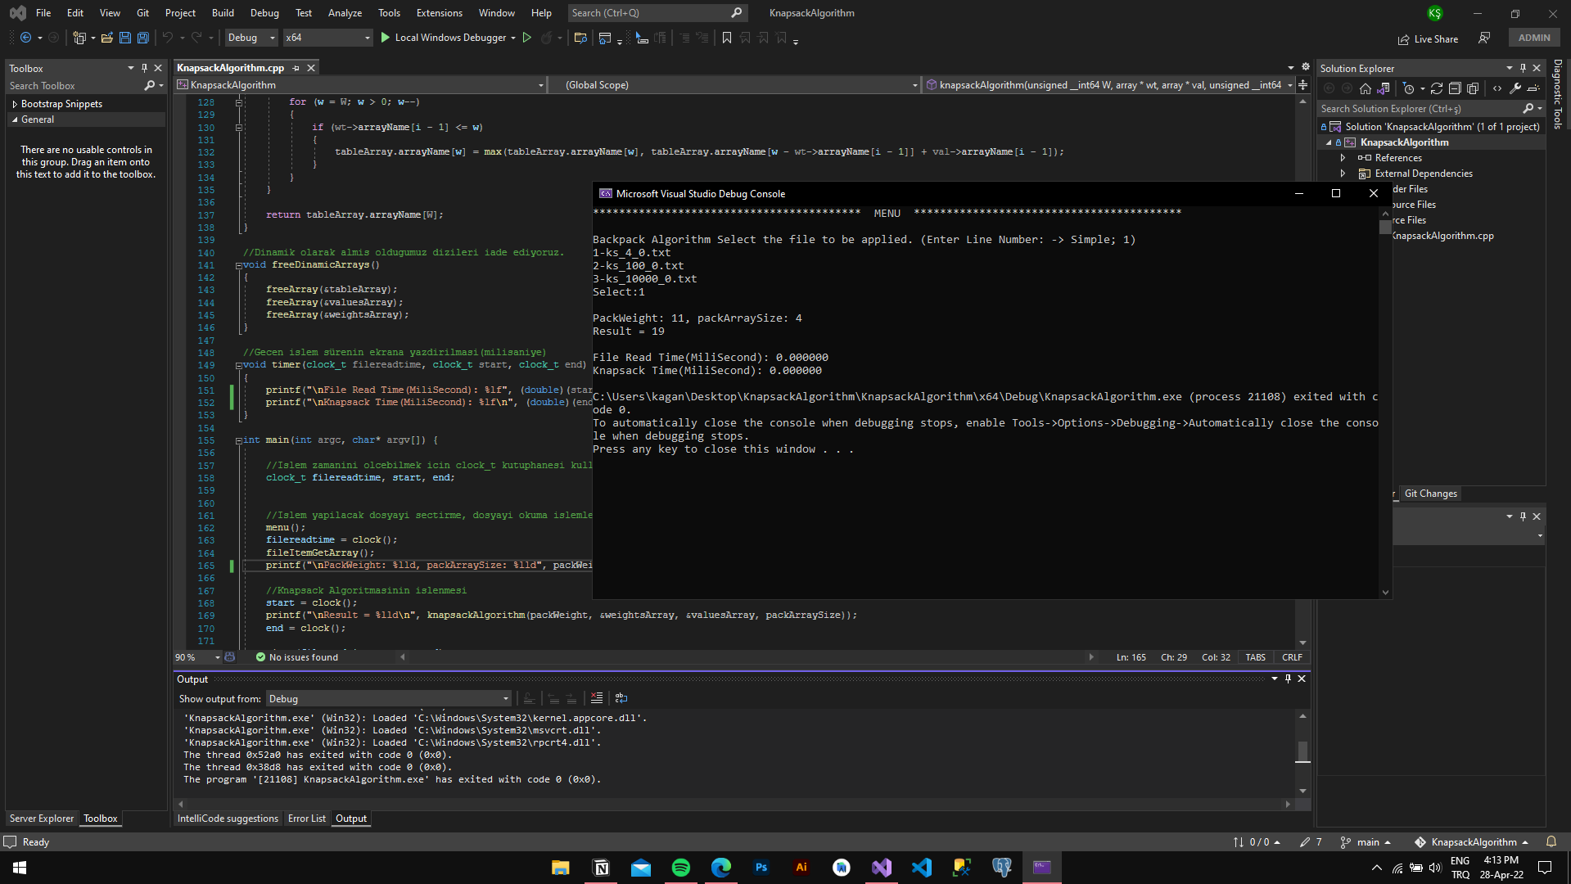
Task: Open Properties wrench icon in Solution Explorer
Action: click(x=1515, y=88)
